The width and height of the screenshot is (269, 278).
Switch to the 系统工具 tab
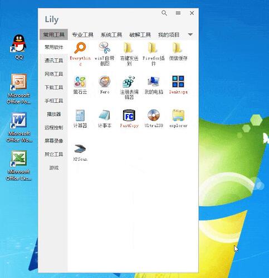(111, 34)
